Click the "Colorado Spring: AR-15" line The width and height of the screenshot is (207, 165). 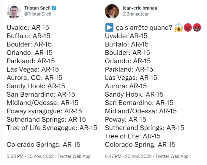pos(140,144)
